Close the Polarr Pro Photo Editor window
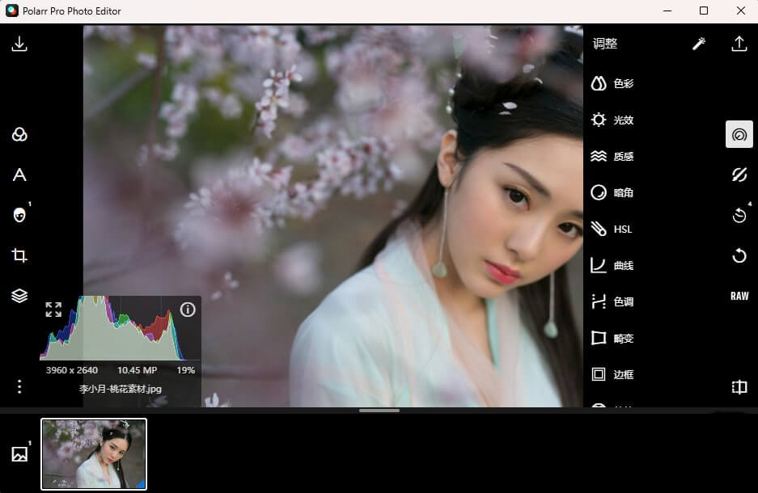Viewport: 758px width, 493px height. [x=740, y=11]
